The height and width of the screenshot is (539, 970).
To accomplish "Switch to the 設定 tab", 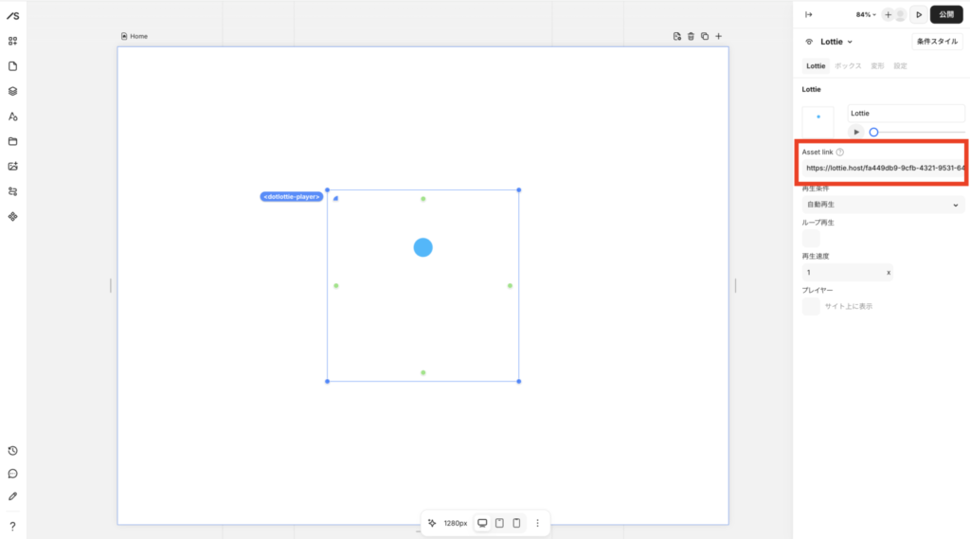I will coord(900,66).
